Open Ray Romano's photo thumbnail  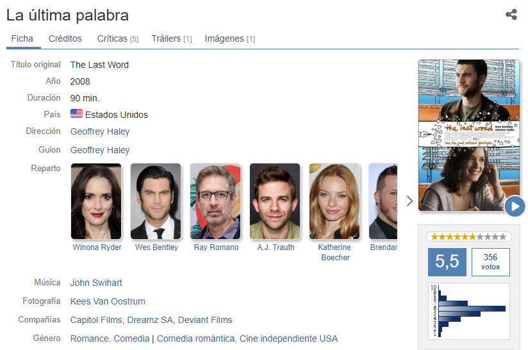coord(215,201)
